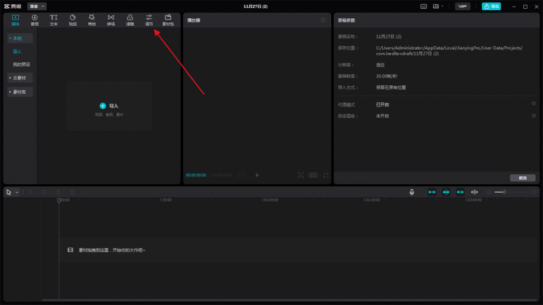Click the selection pointer tool

(9, 192)
